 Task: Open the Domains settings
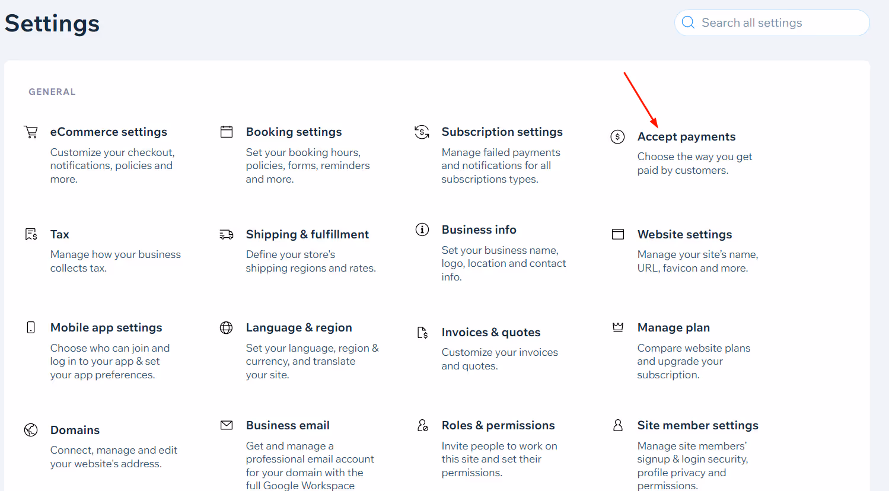pos(75,430)
